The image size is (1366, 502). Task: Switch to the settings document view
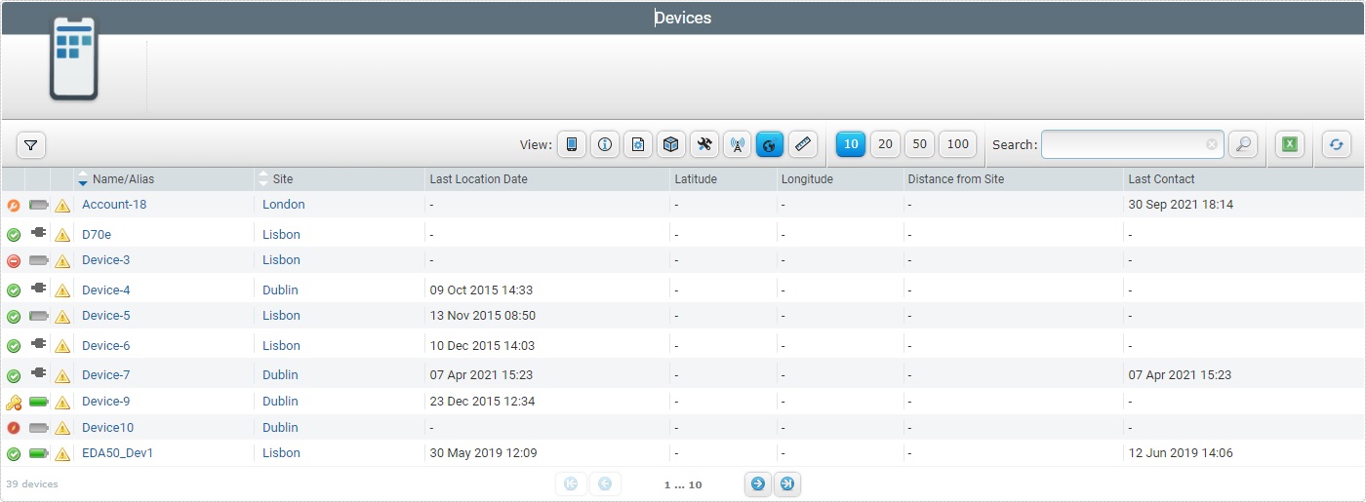click(638, 144)
